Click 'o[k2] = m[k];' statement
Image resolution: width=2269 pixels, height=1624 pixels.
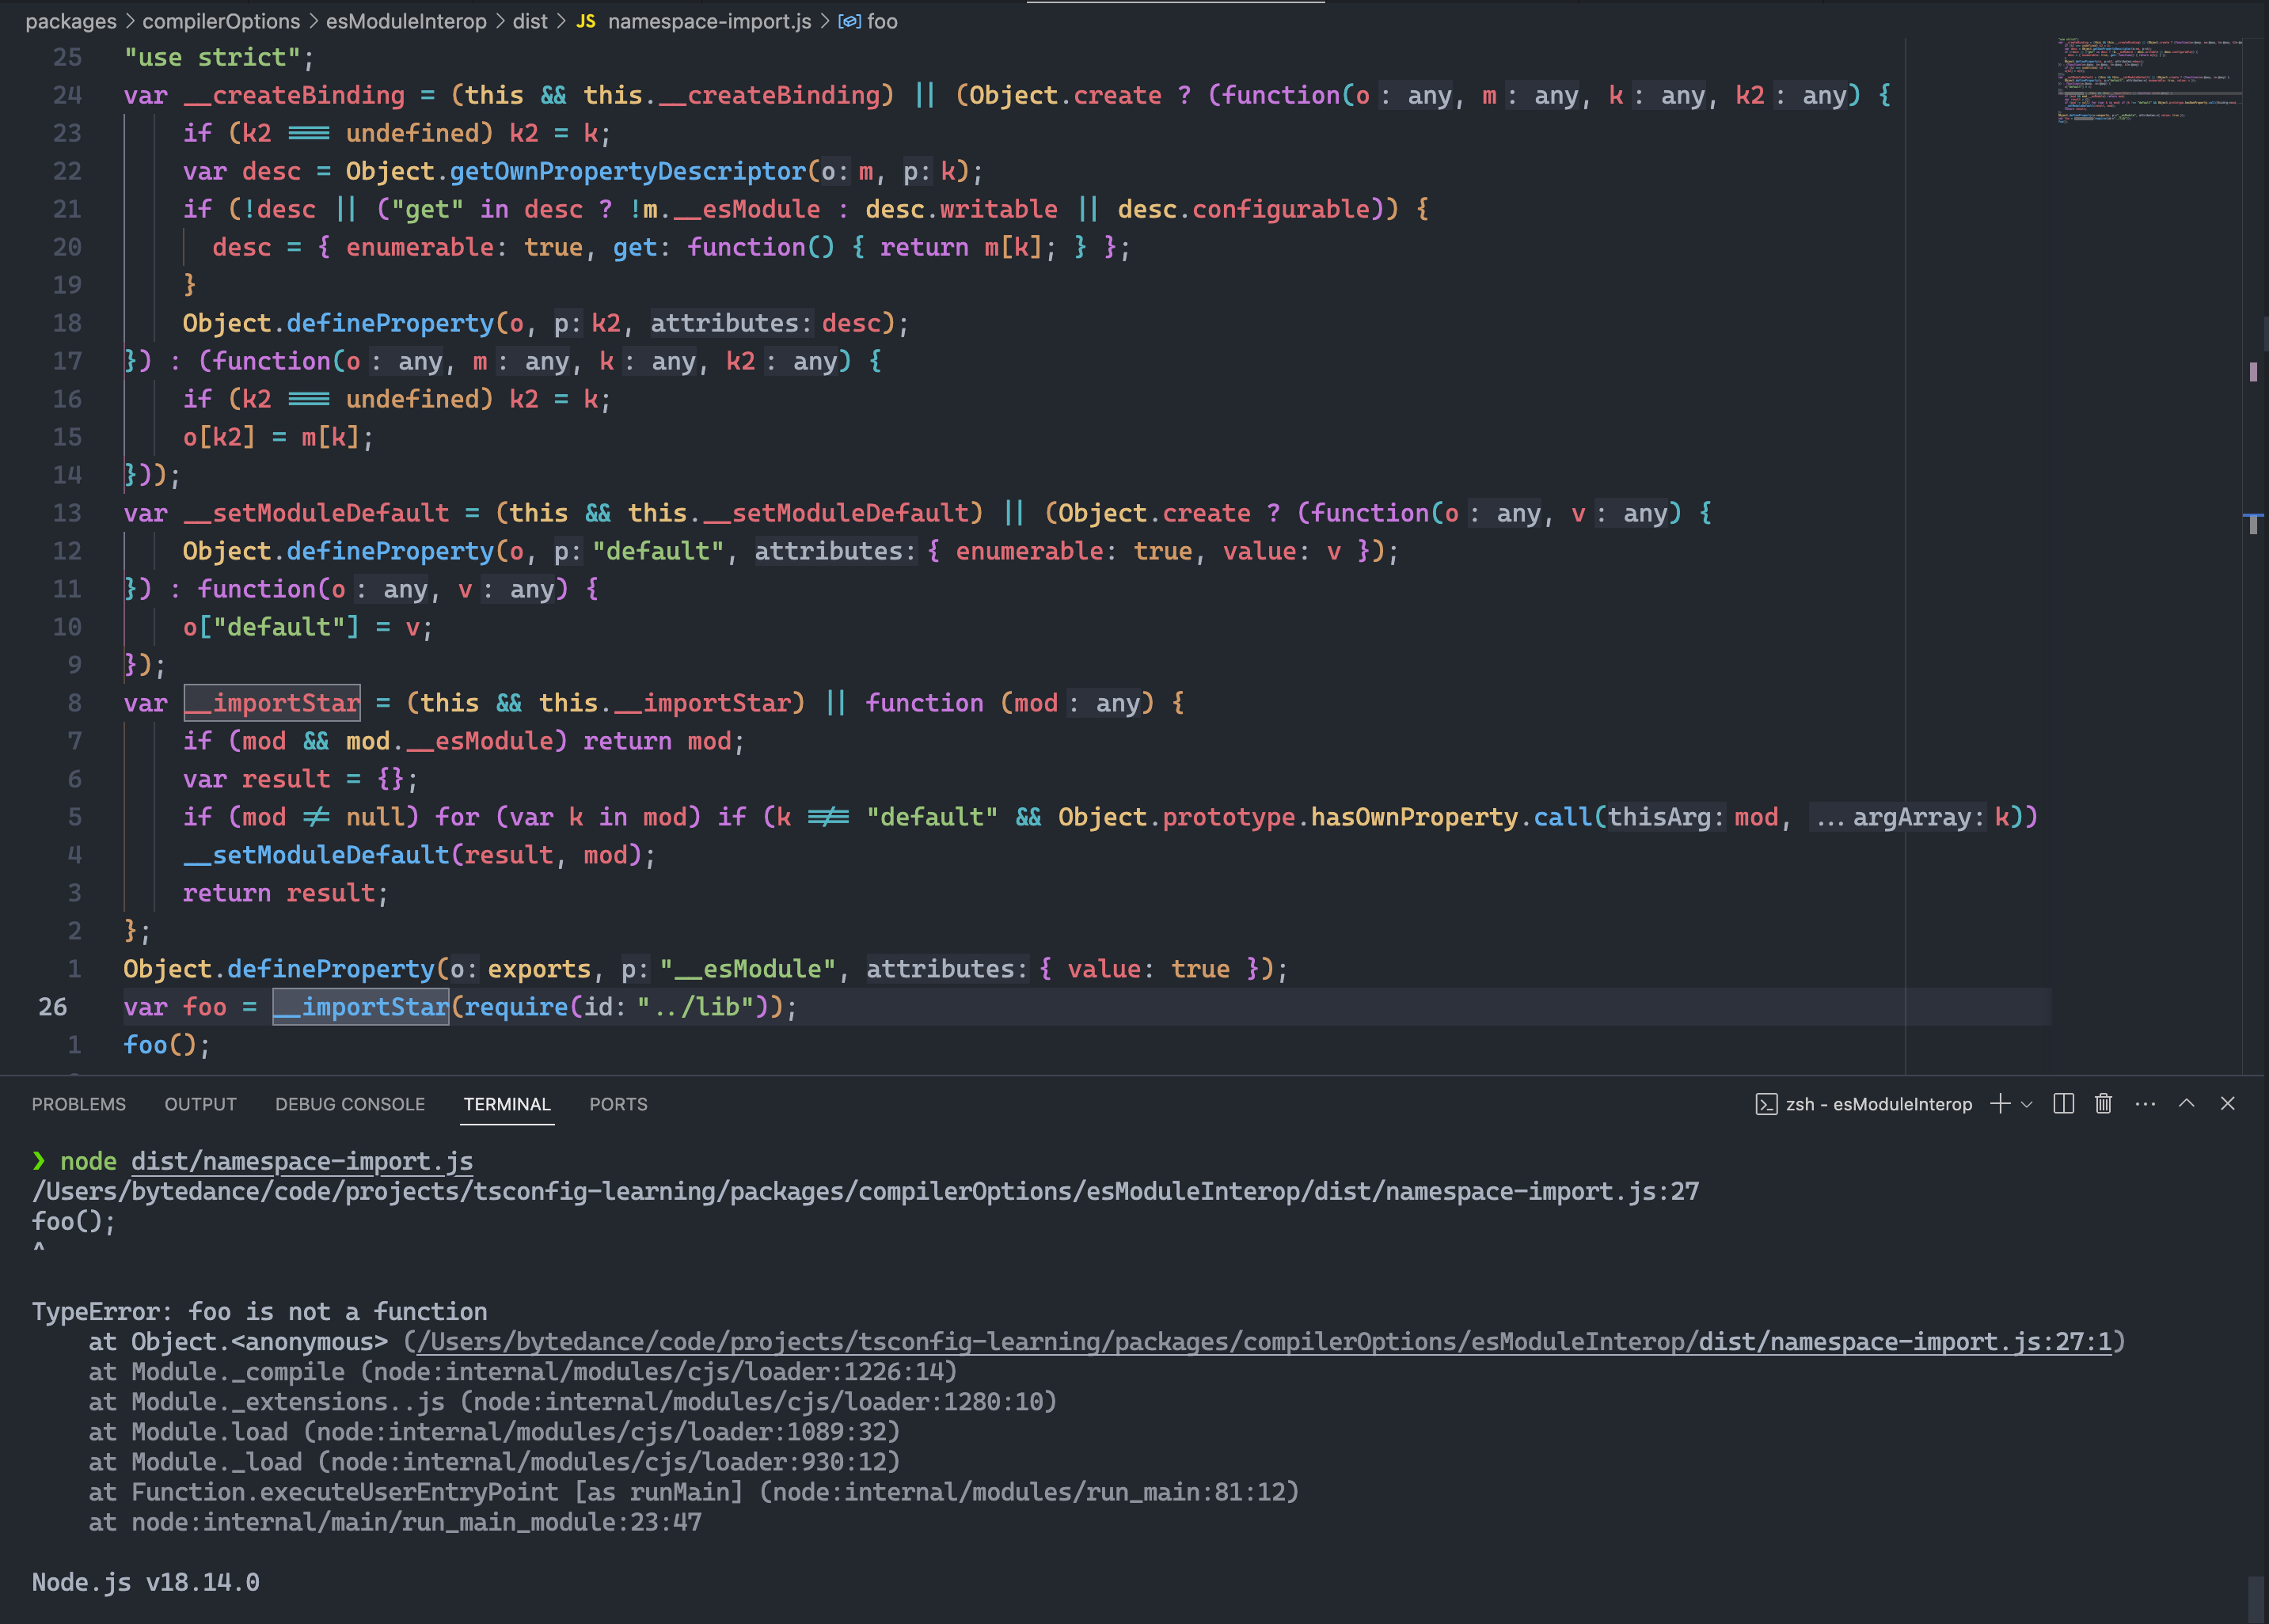pyautogui.click(x=278, y=437)
